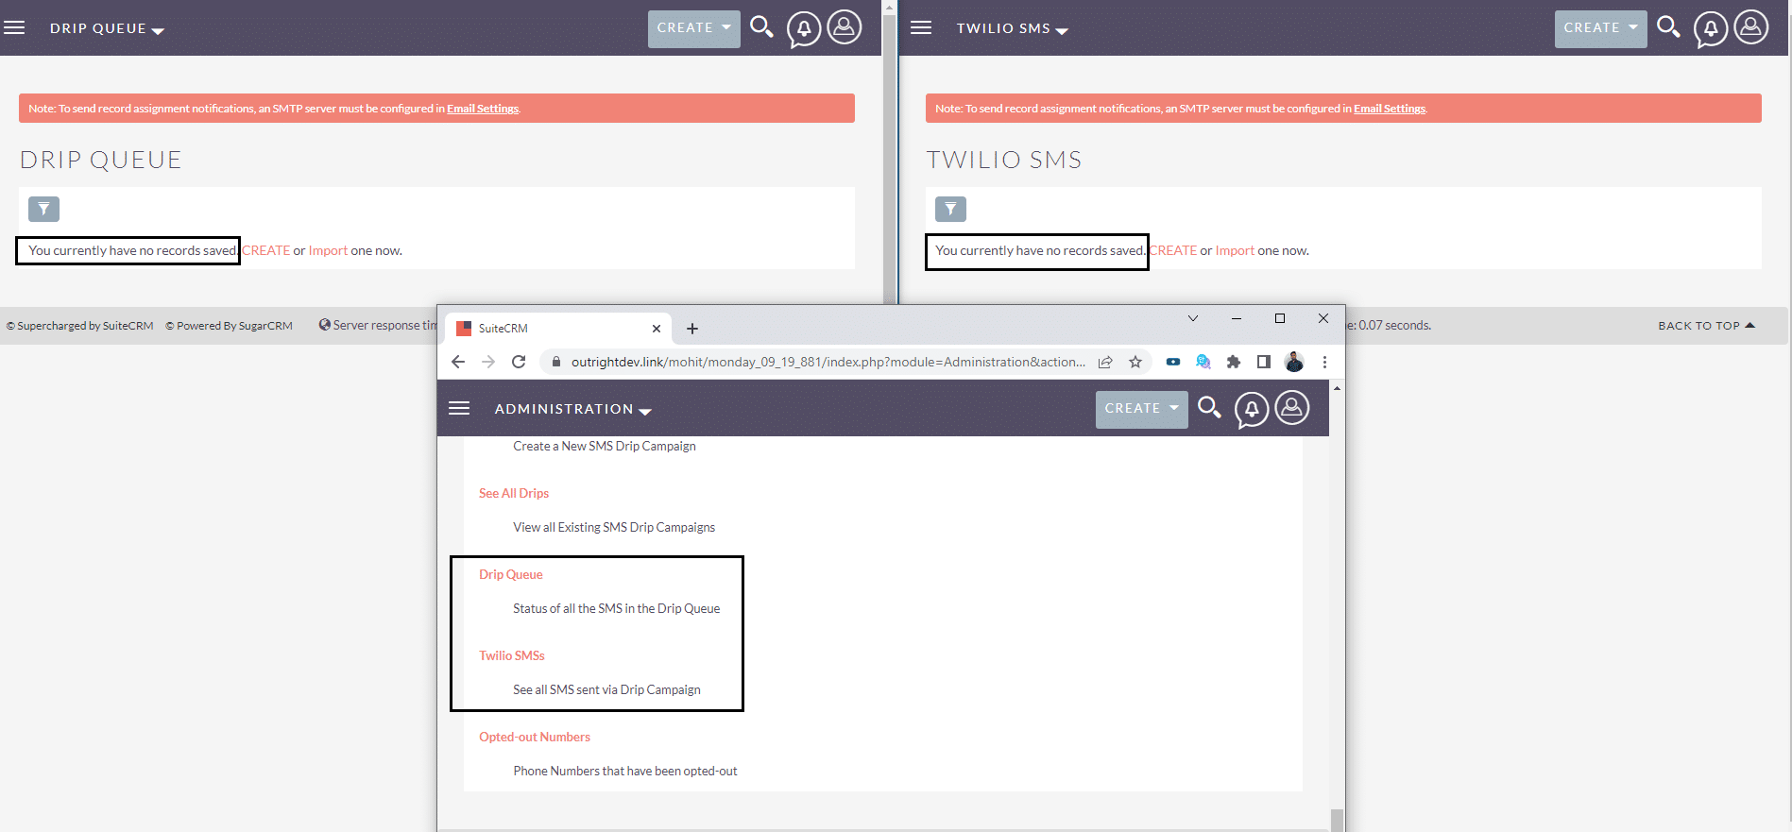Click Import link in Drip Queue empty list
This screenshot has height=832, width=1792.
coord(328,250)
